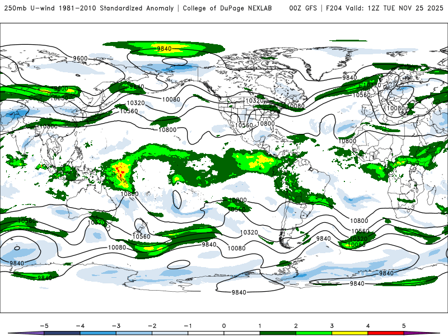This screenshot has width=448, height=336.
Task: Click the 10800 label beside Australia's red anomaly
Action: pos(129,194)
